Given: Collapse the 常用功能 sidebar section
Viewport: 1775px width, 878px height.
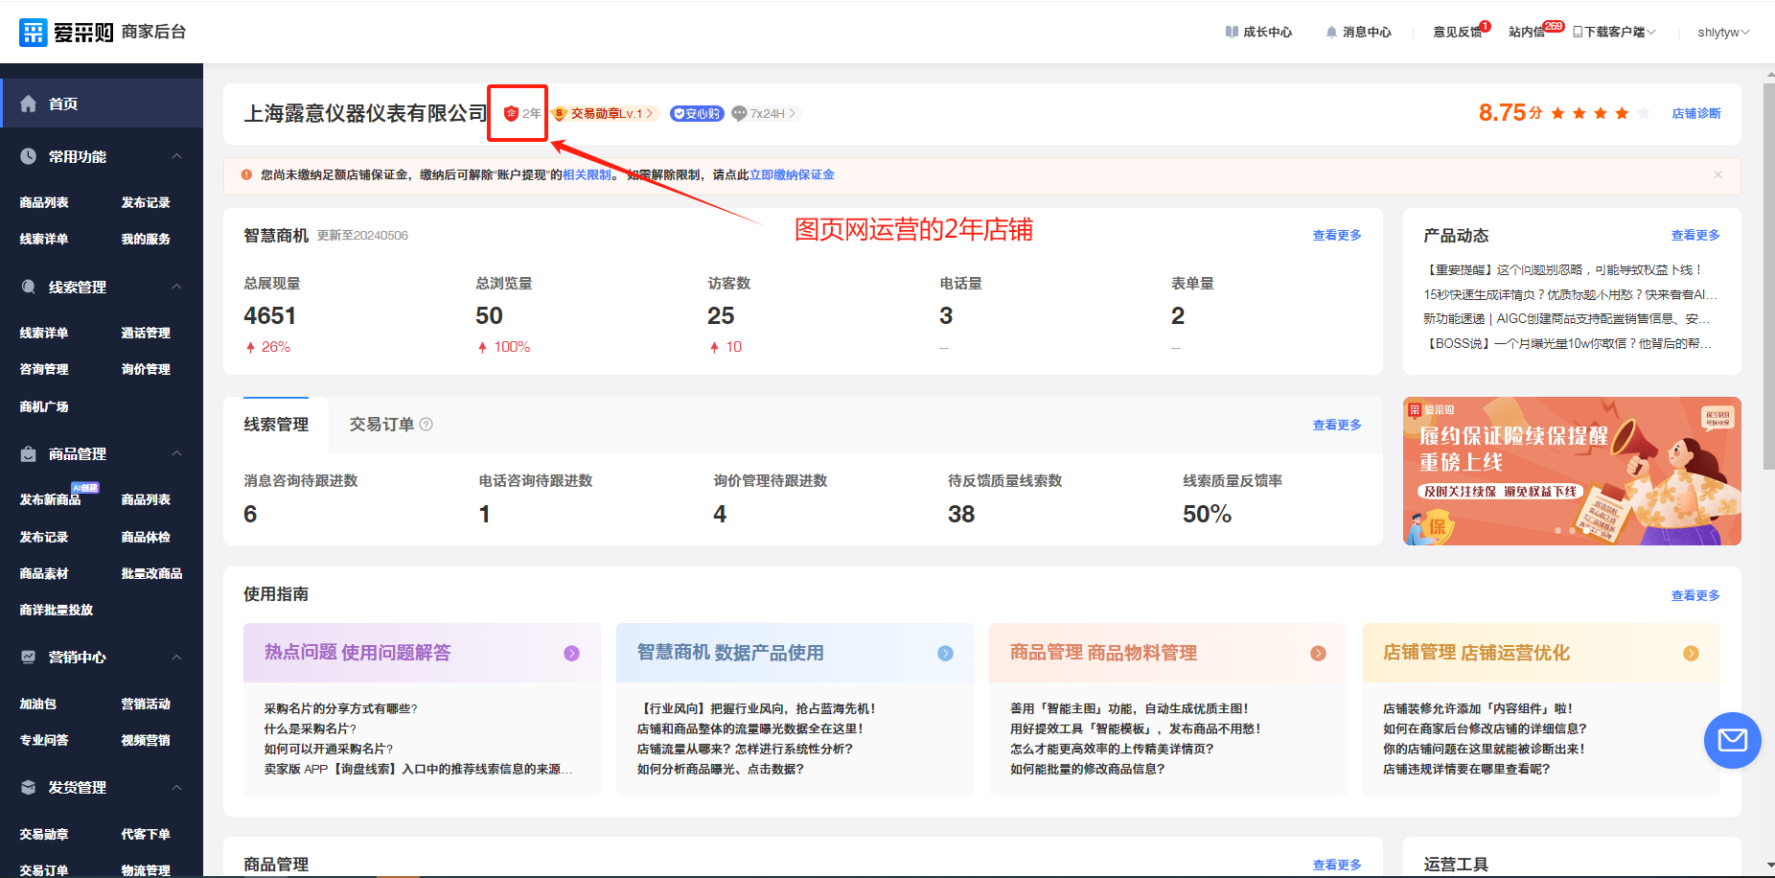Looking at the screenshot, I should (x=176, y=156).
